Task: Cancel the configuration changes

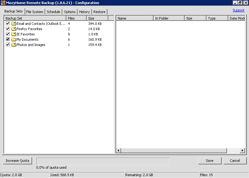Action: click(235, 161)
